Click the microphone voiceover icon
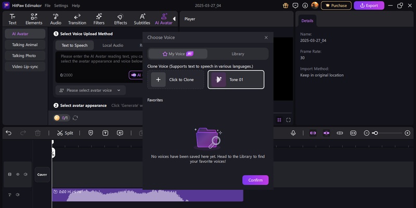 [x=293, y=133]
